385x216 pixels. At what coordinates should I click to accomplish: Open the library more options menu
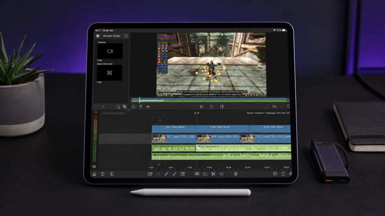pyautogui.click(x=126, y=36)
